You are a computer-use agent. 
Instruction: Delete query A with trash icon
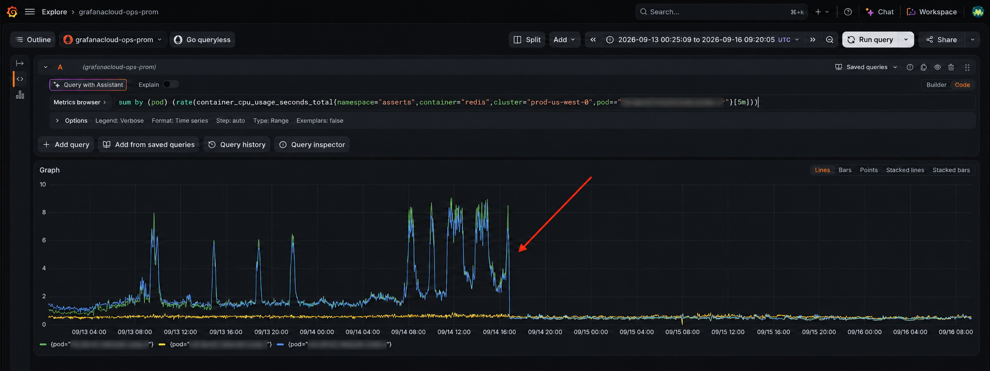tap(951, 67)
